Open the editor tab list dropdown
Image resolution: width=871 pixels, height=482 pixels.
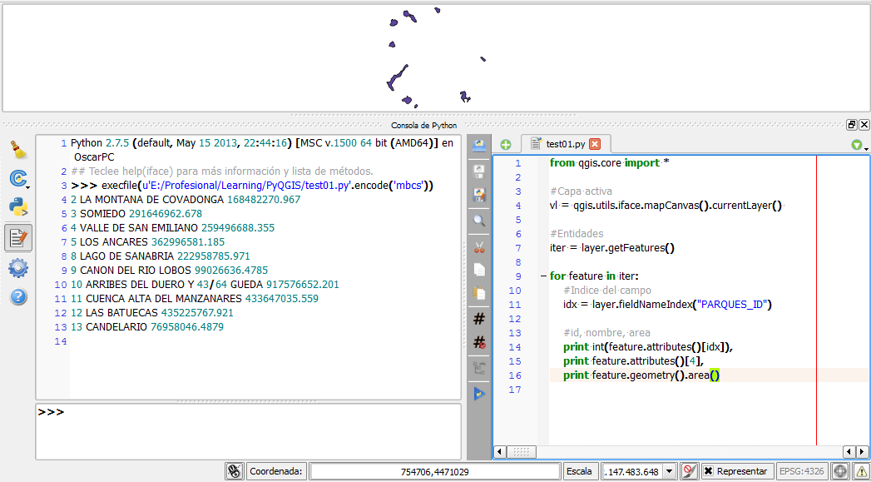[858, 146]
